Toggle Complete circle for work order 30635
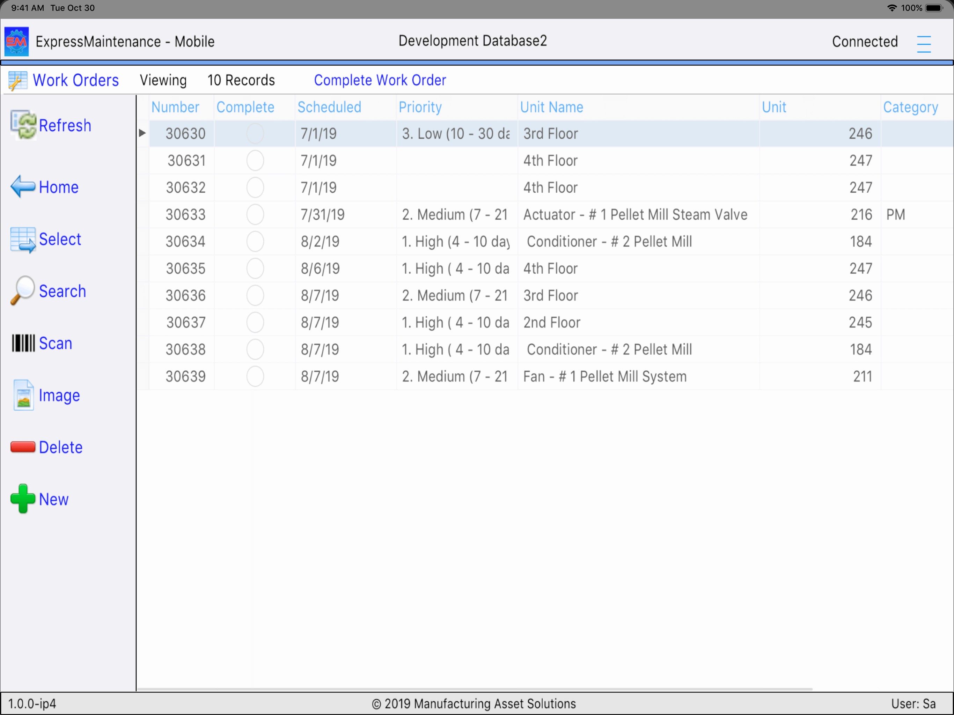The height and width of the screenshot is (715, 954). (x=255, y=268)
